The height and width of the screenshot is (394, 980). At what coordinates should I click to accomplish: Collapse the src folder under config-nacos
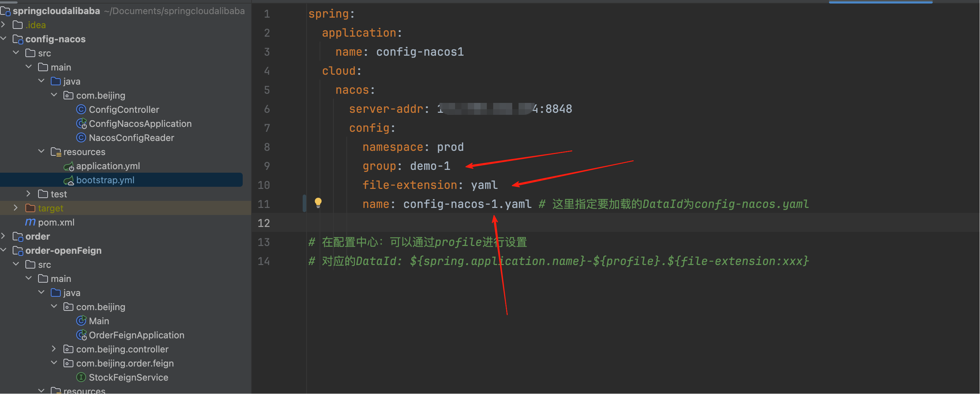click(x=16, y=53)
